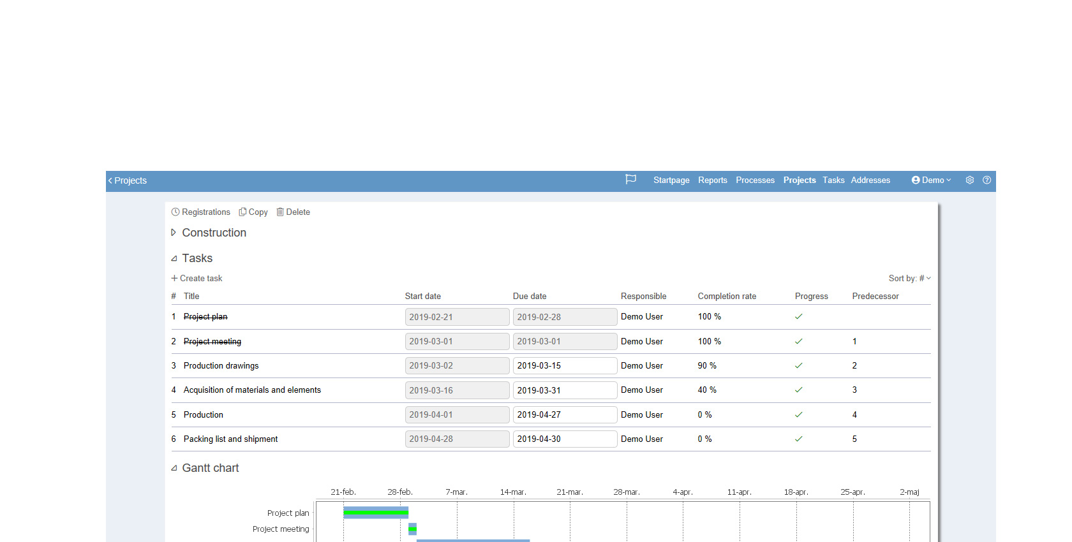
Task: Click the Demo user account icon
Action: [x=916, y=180]
